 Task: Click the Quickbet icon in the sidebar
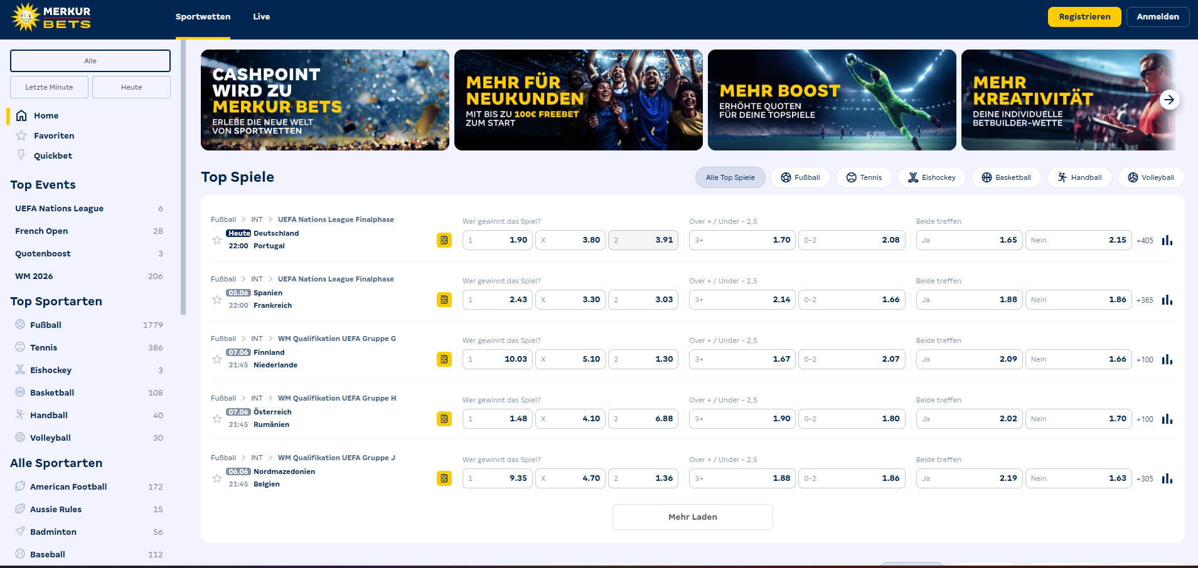click(21, 155)
